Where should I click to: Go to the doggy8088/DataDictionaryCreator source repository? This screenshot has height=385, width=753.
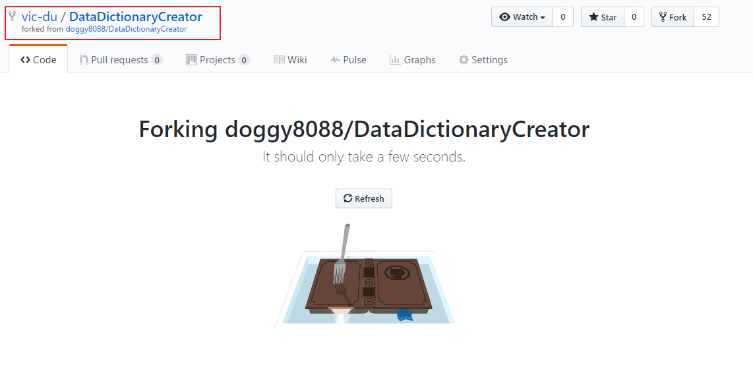tap(127, 29)
